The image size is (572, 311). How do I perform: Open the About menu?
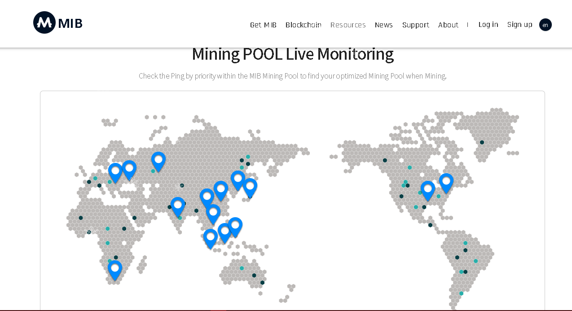(x=448, y=25)
